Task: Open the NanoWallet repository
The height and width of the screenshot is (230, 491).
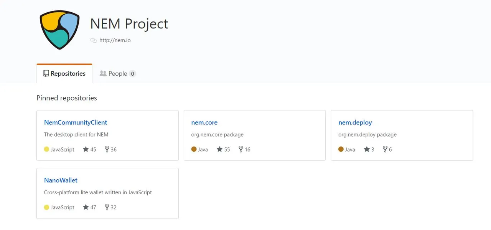Action: point(61,180)
